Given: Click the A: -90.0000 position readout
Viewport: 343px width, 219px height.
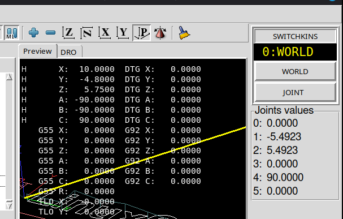Looking at the screenshot, I should [86, 100].
